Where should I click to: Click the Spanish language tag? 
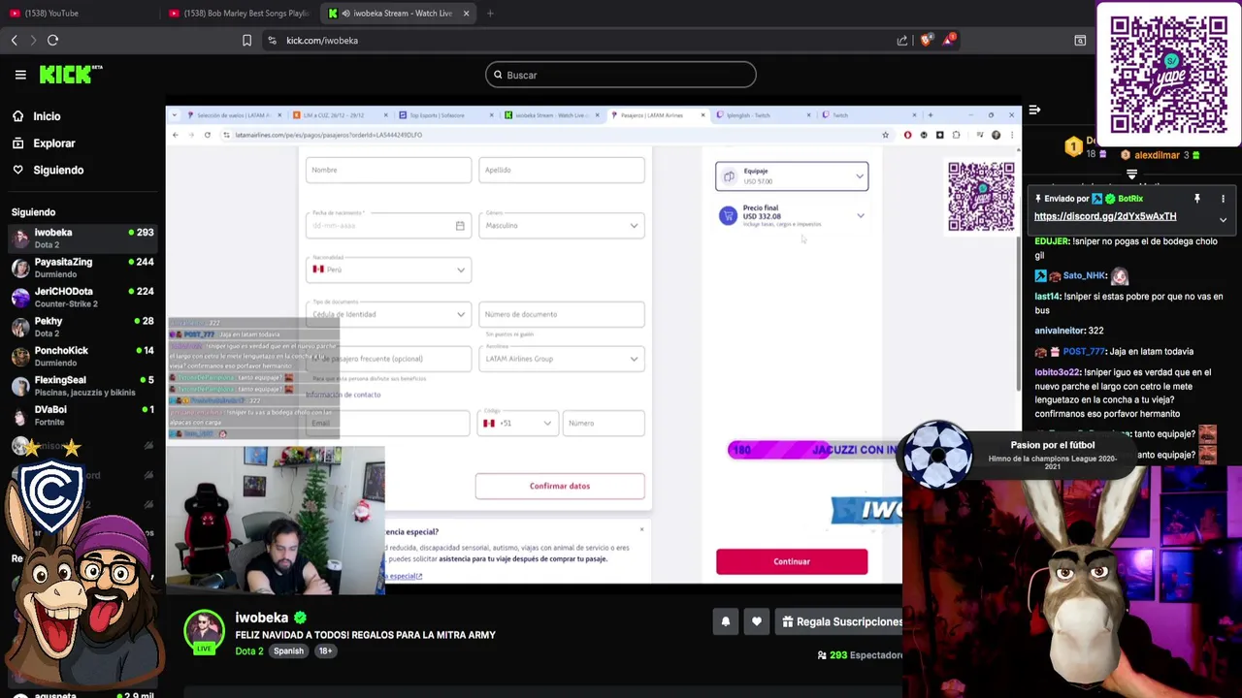[288, 650]
